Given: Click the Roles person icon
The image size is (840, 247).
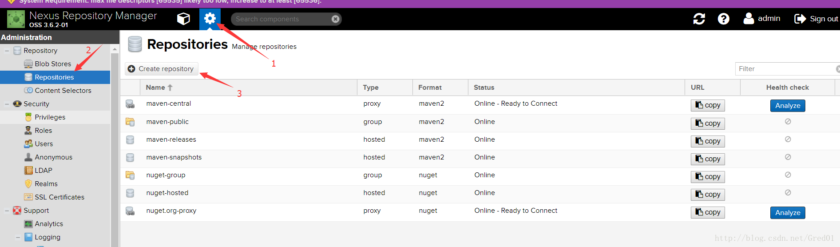Looking at the screenshot, I should pos(28,131).
